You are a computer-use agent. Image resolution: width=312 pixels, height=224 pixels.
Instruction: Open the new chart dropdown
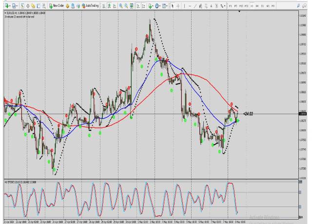(x=7, y=5)
